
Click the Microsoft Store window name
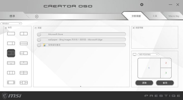55,34
